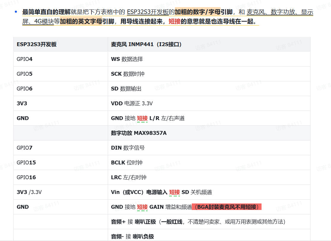Click the highlighted 加粗的数字/字母 phrase
331x241 pixels.
197,12
